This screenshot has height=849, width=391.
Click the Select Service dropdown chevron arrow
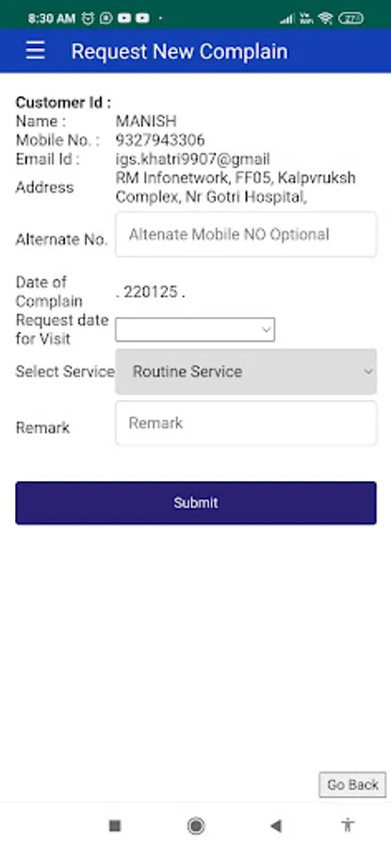pos(367,372)
